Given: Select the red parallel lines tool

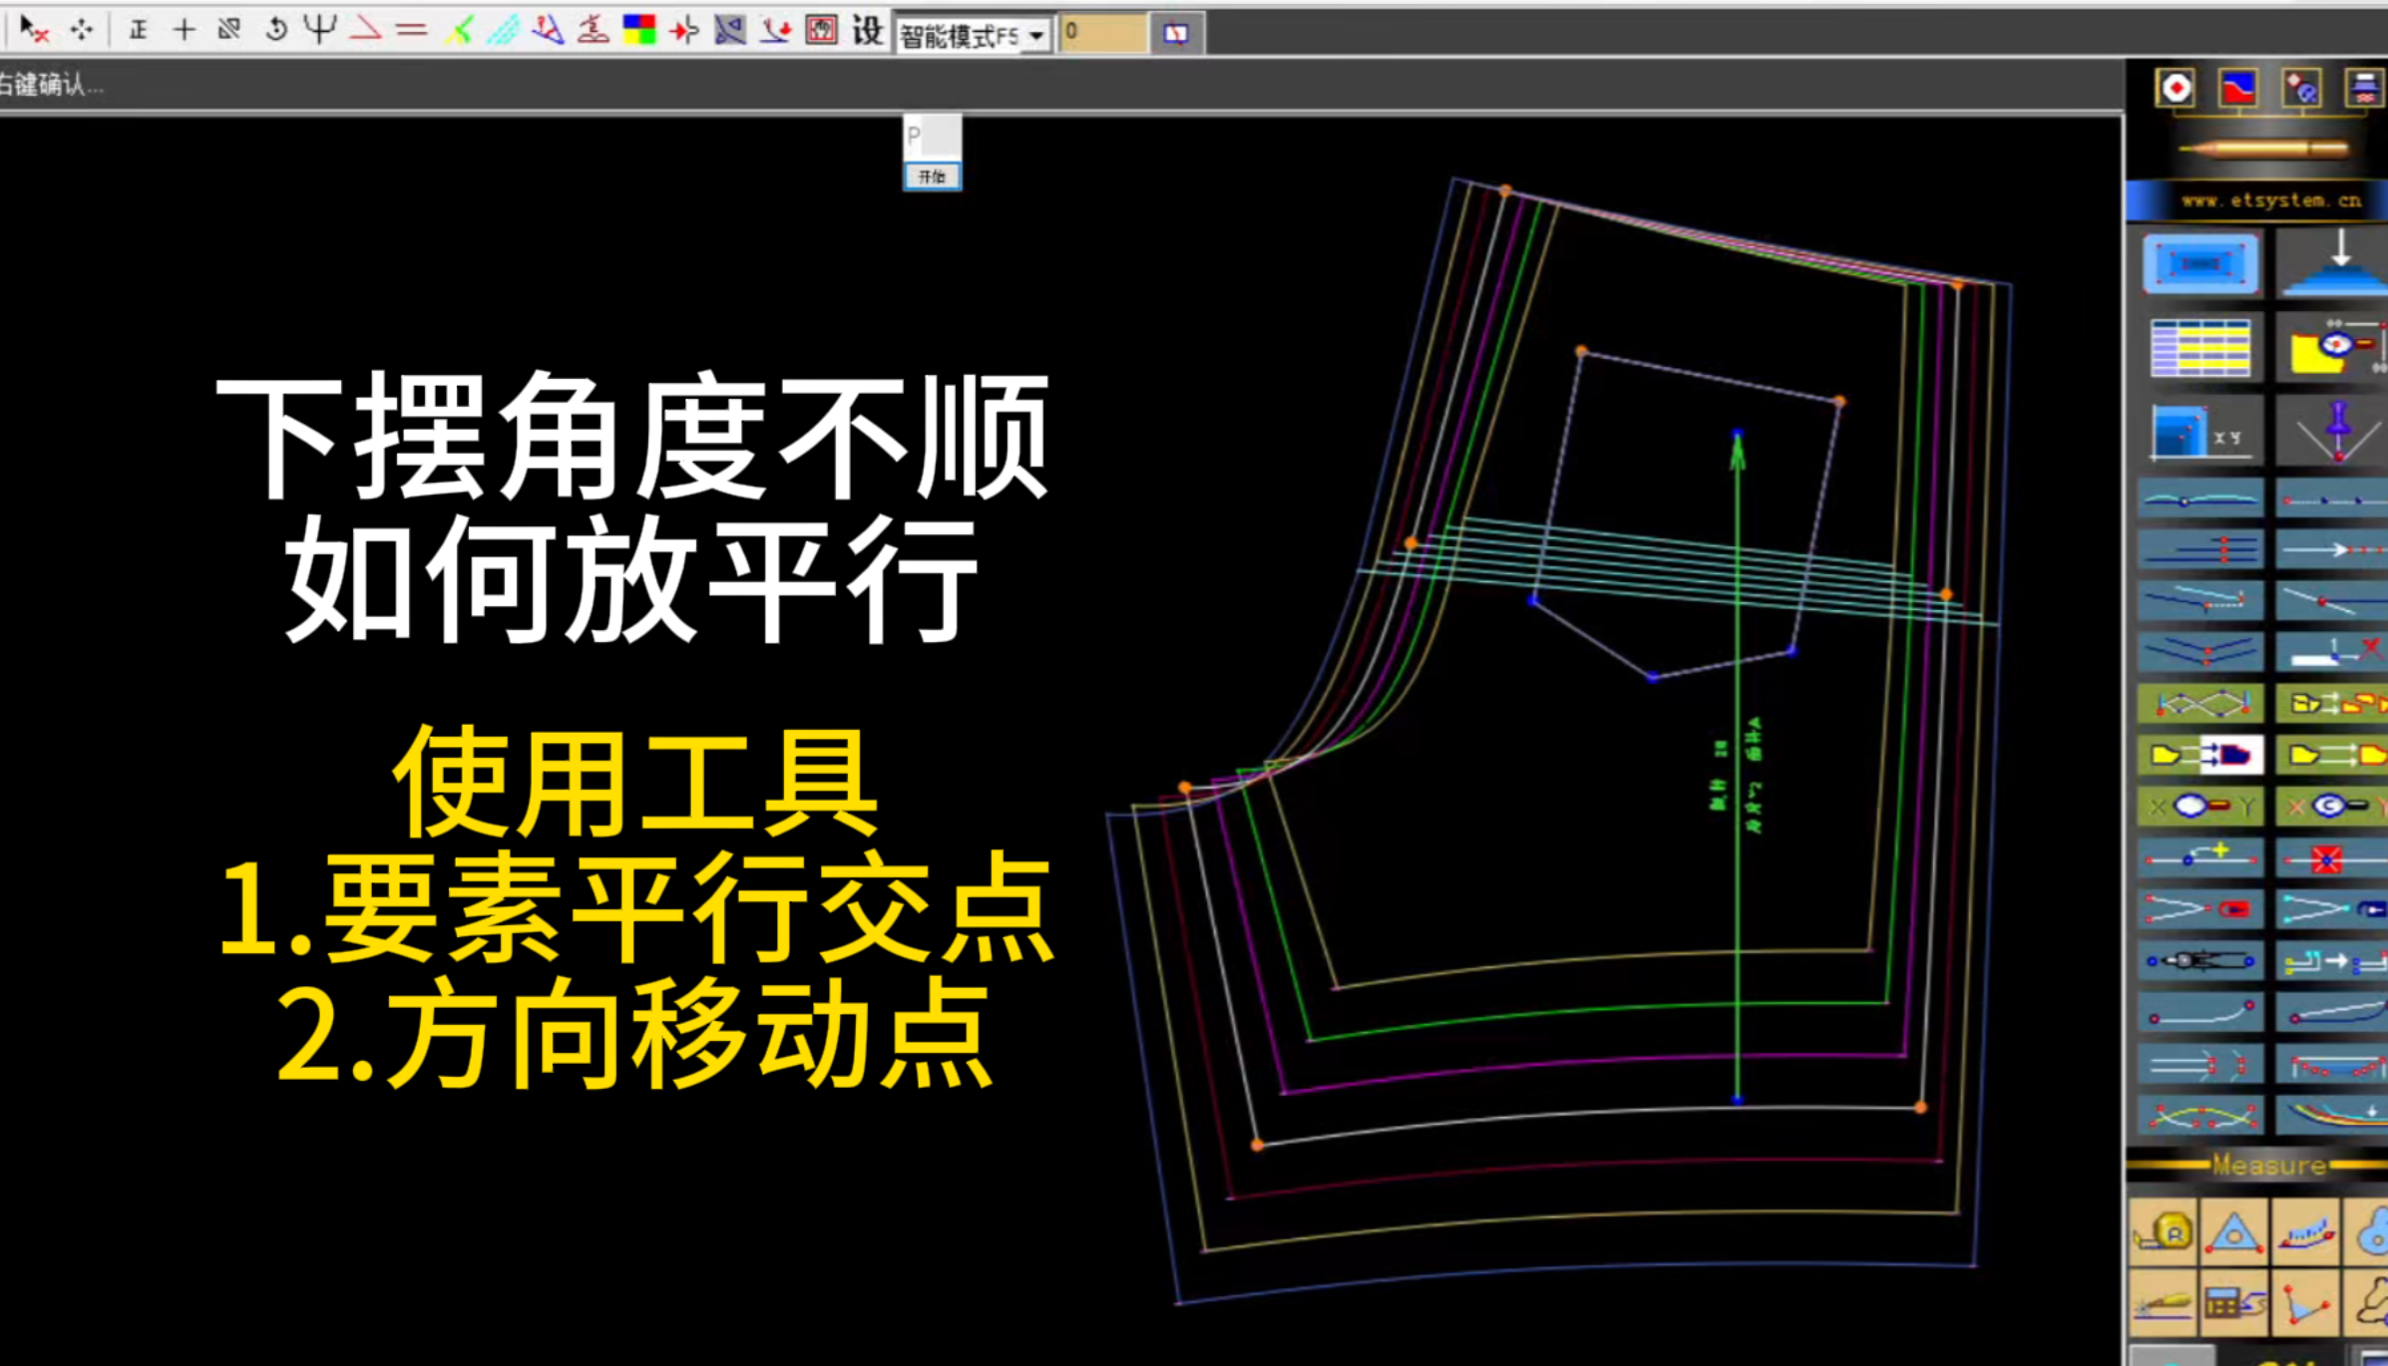Looking at the screenshot, I should 411,31.
